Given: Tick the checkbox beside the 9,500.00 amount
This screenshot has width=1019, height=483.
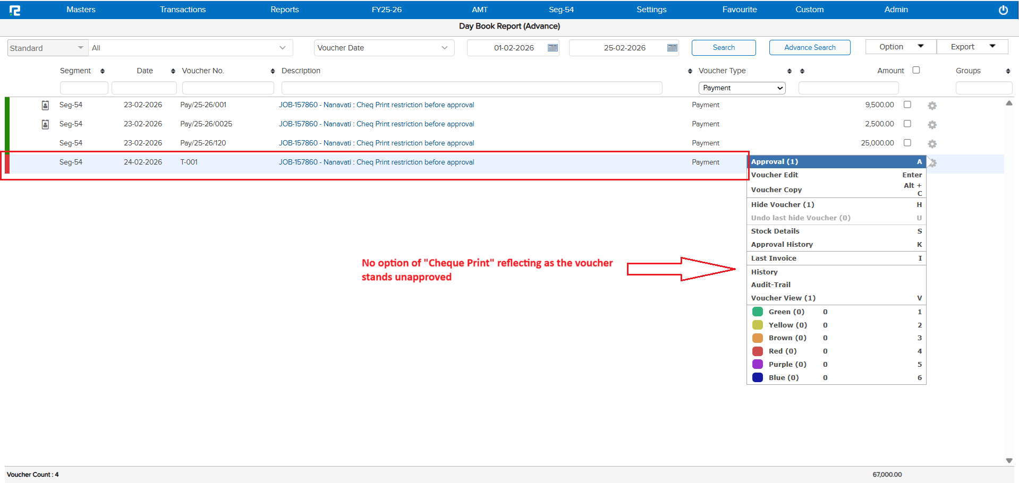Looking at the screenshot, I should pos(907,105).
